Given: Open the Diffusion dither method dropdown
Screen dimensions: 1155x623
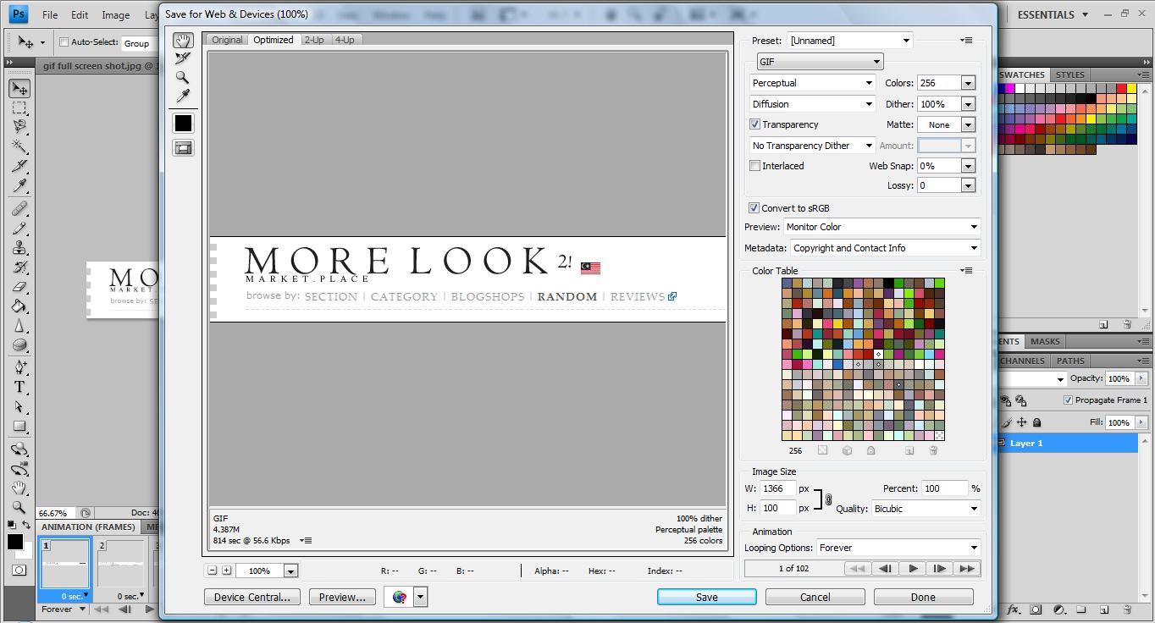Looking at the screenshot, I should [x=812, y=104].
